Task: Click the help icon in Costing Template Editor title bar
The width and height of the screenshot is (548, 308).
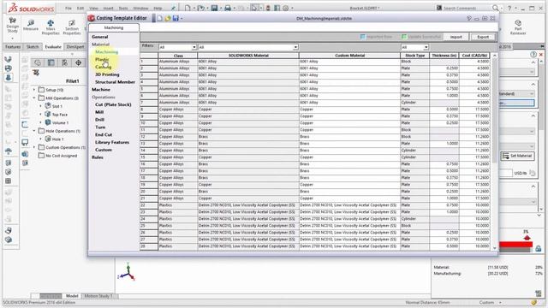Action: (469, 18)
